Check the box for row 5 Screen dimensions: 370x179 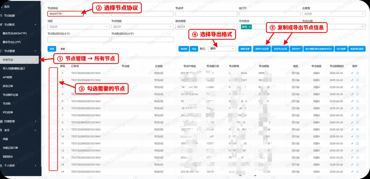point(53,101)
